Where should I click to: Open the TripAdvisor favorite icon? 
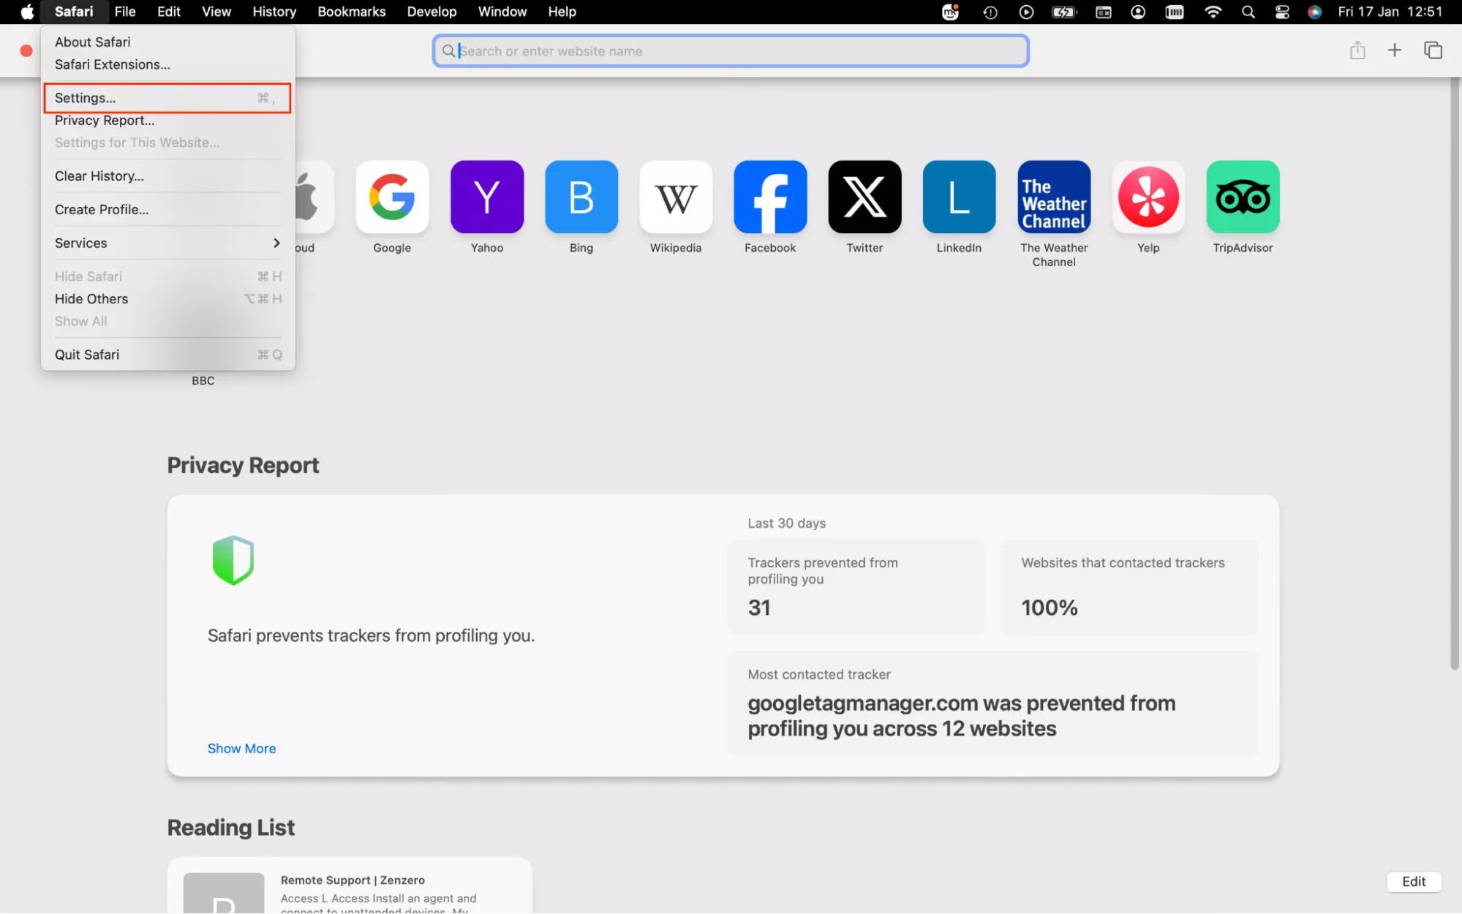pyautogui.click(x=1243, y=197)
